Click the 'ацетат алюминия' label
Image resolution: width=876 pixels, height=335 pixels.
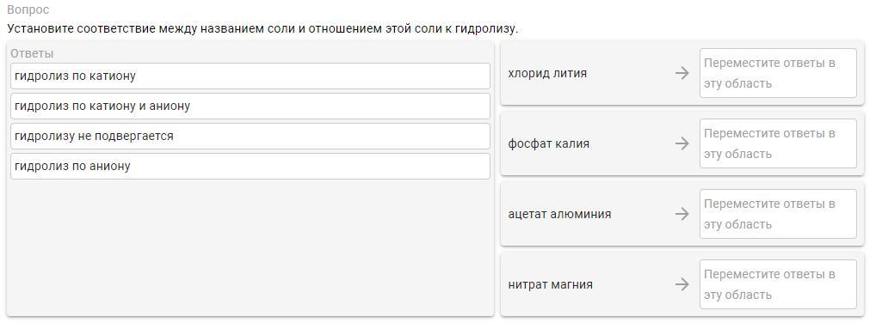coord(559,214)
